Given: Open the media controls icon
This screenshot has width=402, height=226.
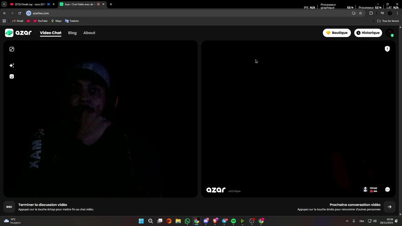Looking at the screenshot, I should pos(382,13).
